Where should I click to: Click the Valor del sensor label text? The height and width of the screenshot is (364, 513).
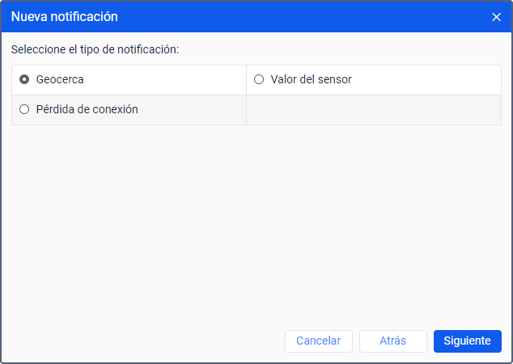[x=311, y=80]
